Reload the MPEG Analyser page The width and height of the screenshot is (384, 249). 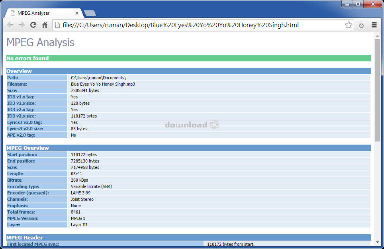click(x=33, y=25)
